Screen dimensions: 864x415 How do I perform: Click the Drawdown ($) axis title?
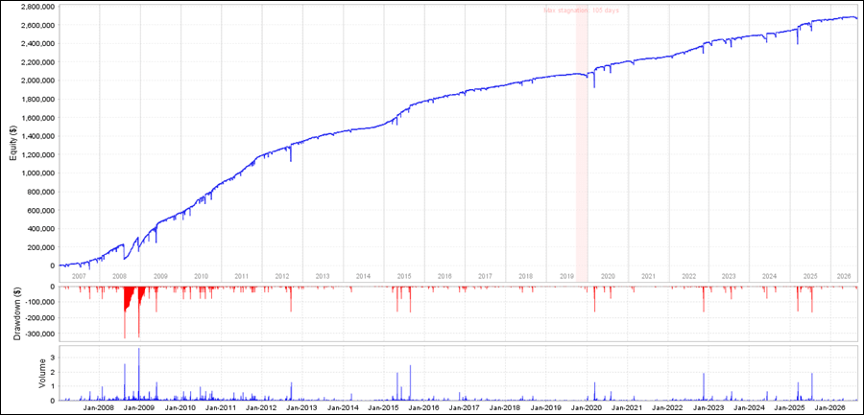pyautogui.click(x=17, y=312)
